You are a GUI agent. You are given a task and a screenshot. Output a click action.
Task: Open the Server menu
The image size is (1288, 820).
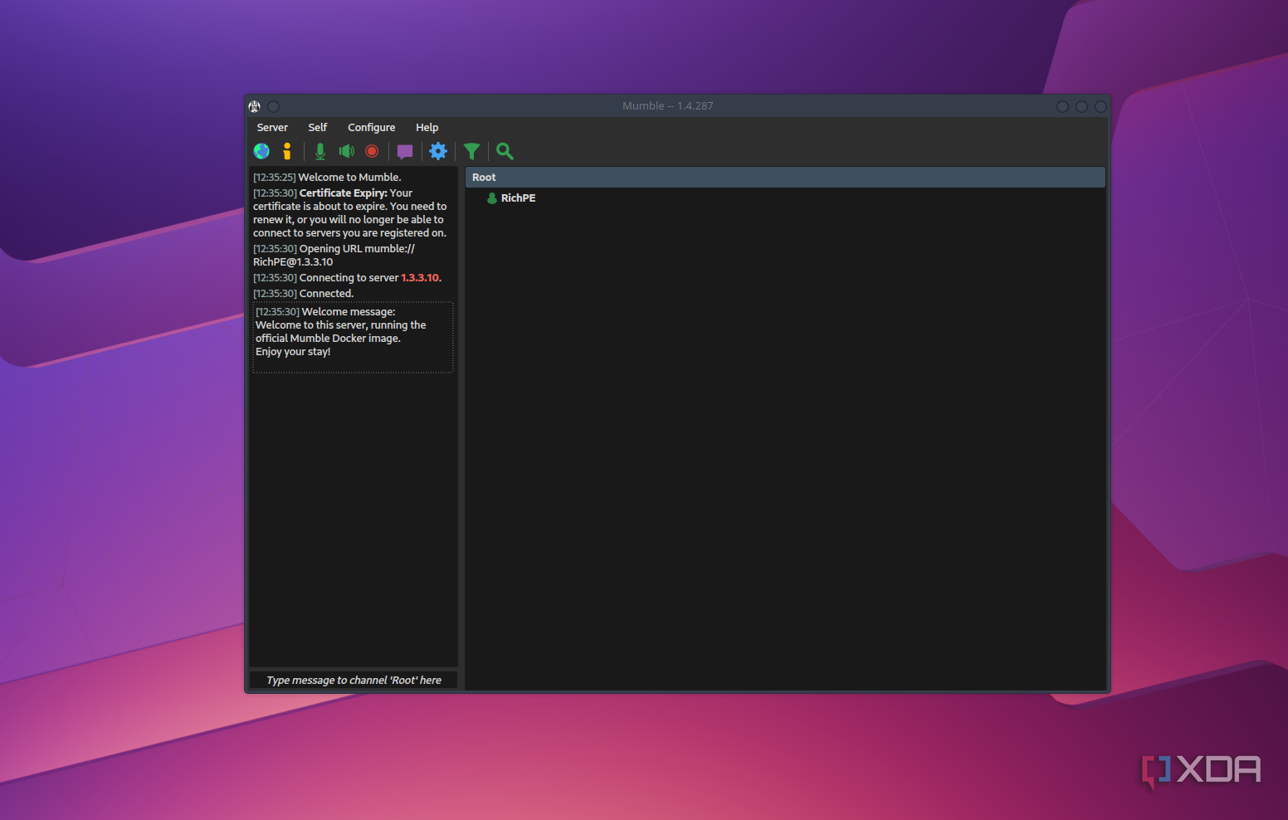(272, 128)
